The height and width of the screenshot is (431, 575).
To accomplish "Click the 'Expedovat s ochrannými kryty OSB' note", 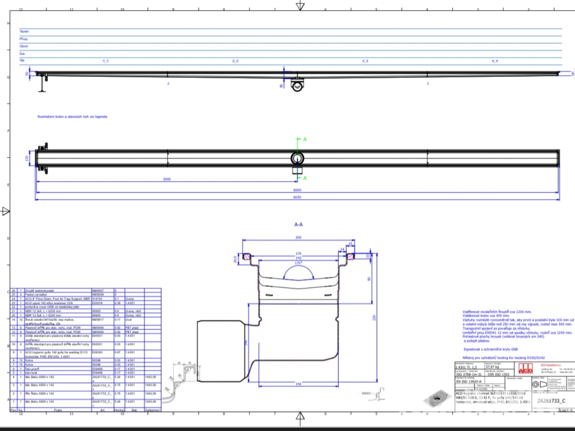I will 489,350.
